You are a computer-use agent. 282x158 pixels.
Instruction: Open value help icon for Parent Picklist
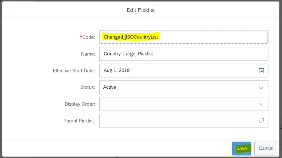coord(261,121)
